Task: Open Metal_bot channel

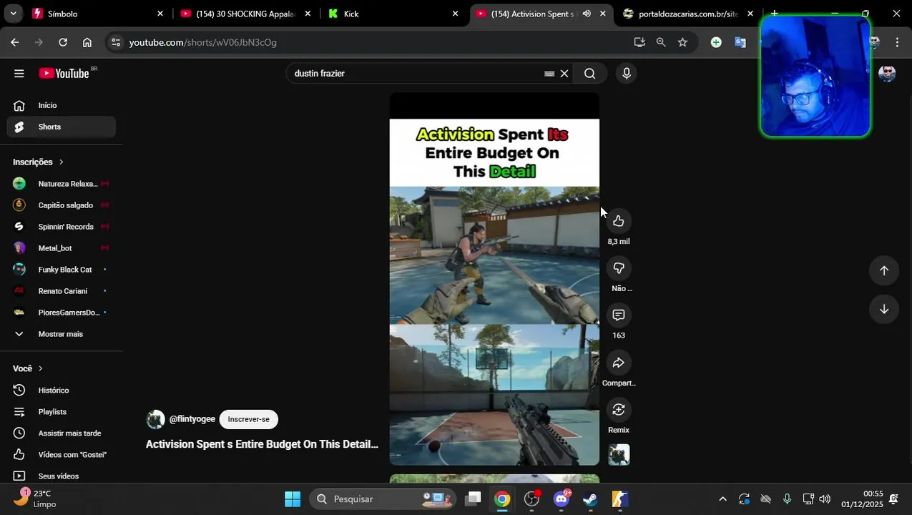Action: 62,248
